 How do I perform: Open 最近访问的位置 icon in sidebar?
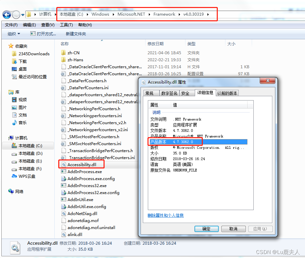[x=14, y=77]
